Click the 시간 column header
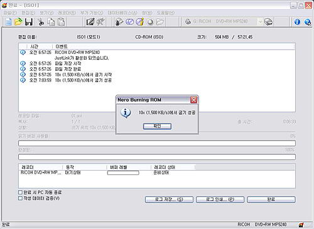Viewport: 314px width, 229px height. [40, 46]
